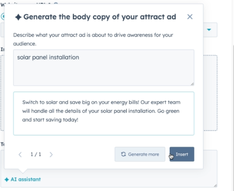Insert the generated ad copy
The height and width of the screenshot is (191, 234).
(182, 154)
